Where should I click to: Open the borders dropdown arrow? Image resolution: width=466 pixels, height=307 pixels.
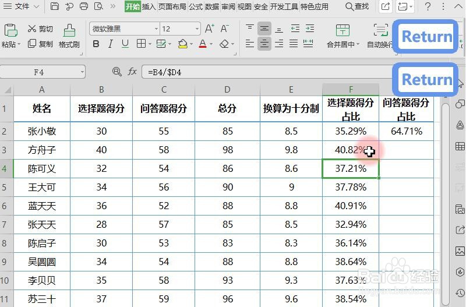click(150, 44)
